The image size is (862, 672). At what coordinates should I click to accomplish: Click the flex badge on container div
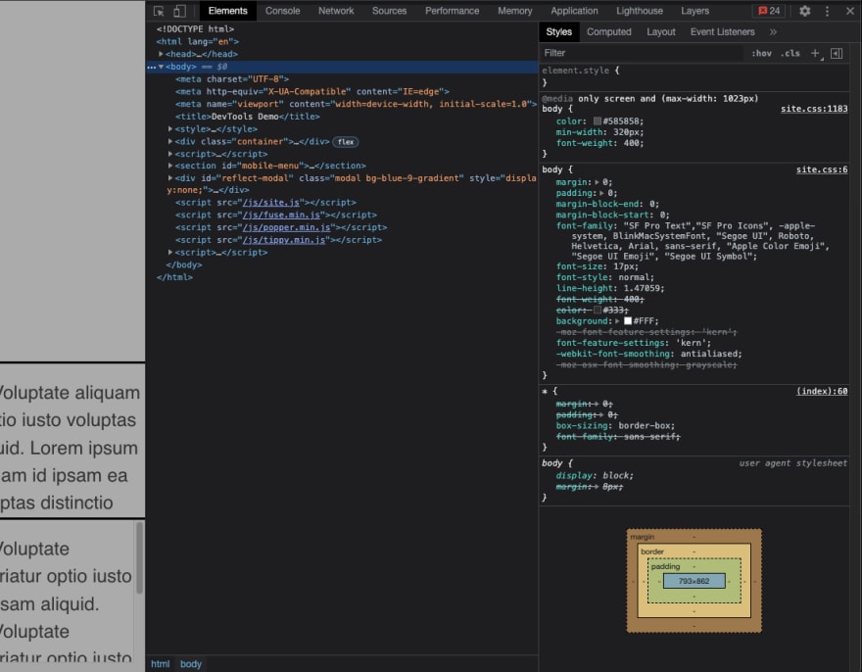(346, 142)
